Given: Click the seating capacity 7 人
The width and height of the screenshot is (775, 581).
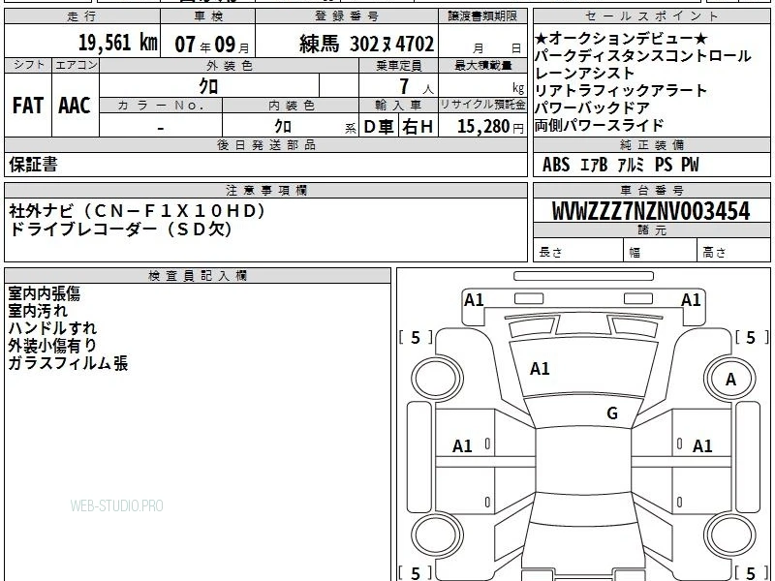Looking at the screenshot, I should tap(416, 86).
